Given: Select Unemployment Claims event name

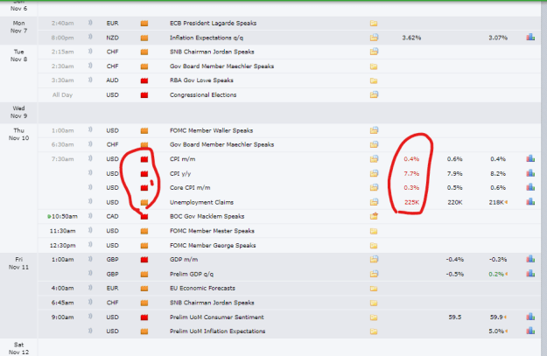Looking at the screenshot, I should [x=201, y=202].
